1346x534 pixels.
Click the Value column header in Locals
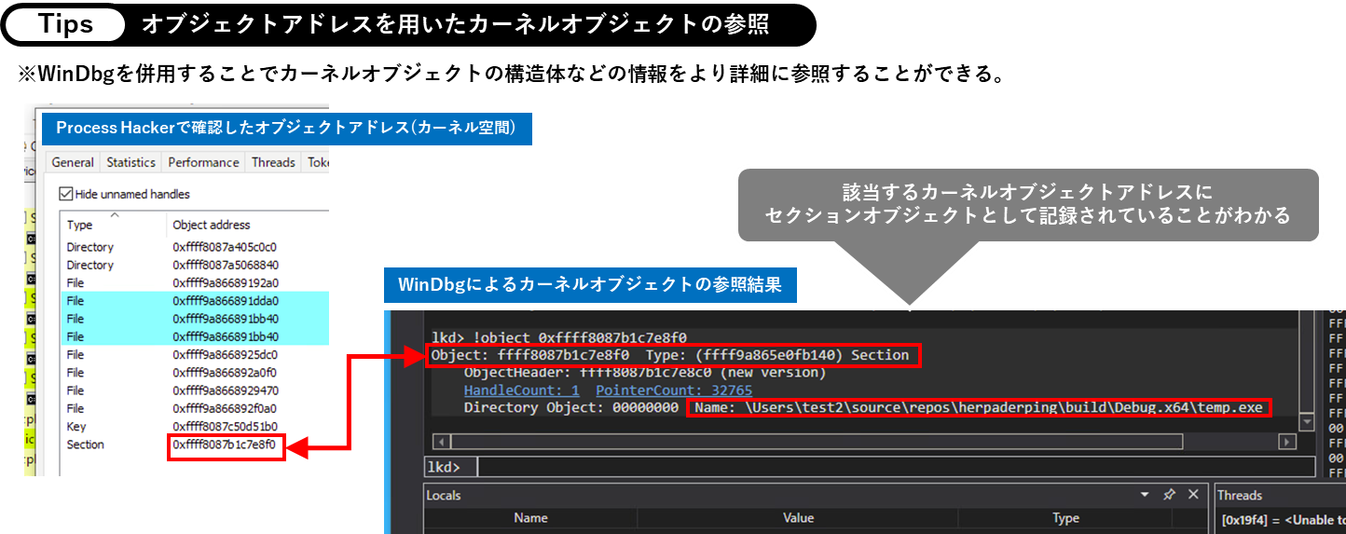point(798,518)
